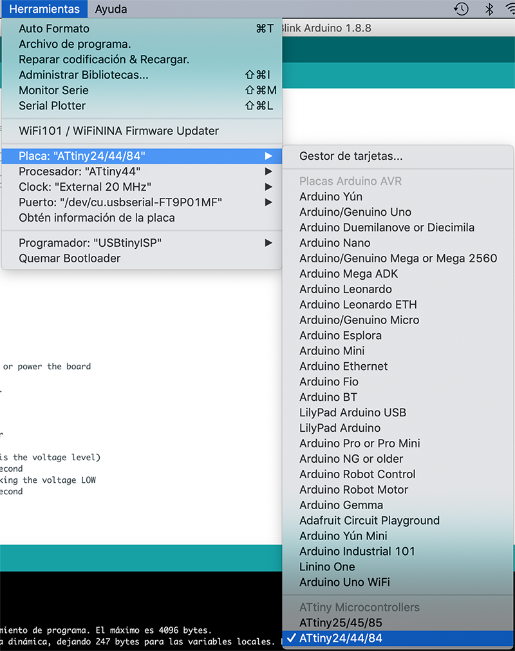The width and height of the screenshot is (515, 651).
Task: Select board Arduino Leonardo
Action: point(398,289)
